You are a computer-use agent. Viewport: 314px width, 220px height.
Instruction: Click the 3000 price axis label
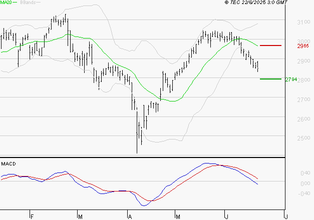click(x=303, y=41)
